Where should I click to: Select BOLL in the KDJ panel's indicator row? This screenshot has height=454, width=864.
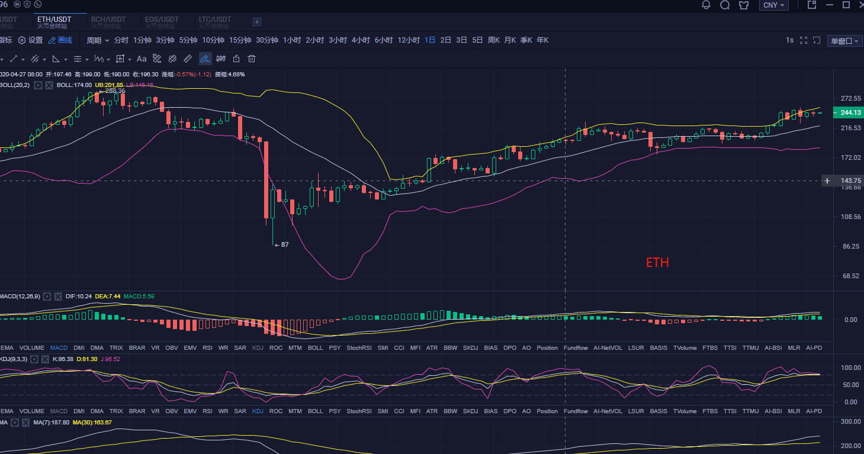315,411
